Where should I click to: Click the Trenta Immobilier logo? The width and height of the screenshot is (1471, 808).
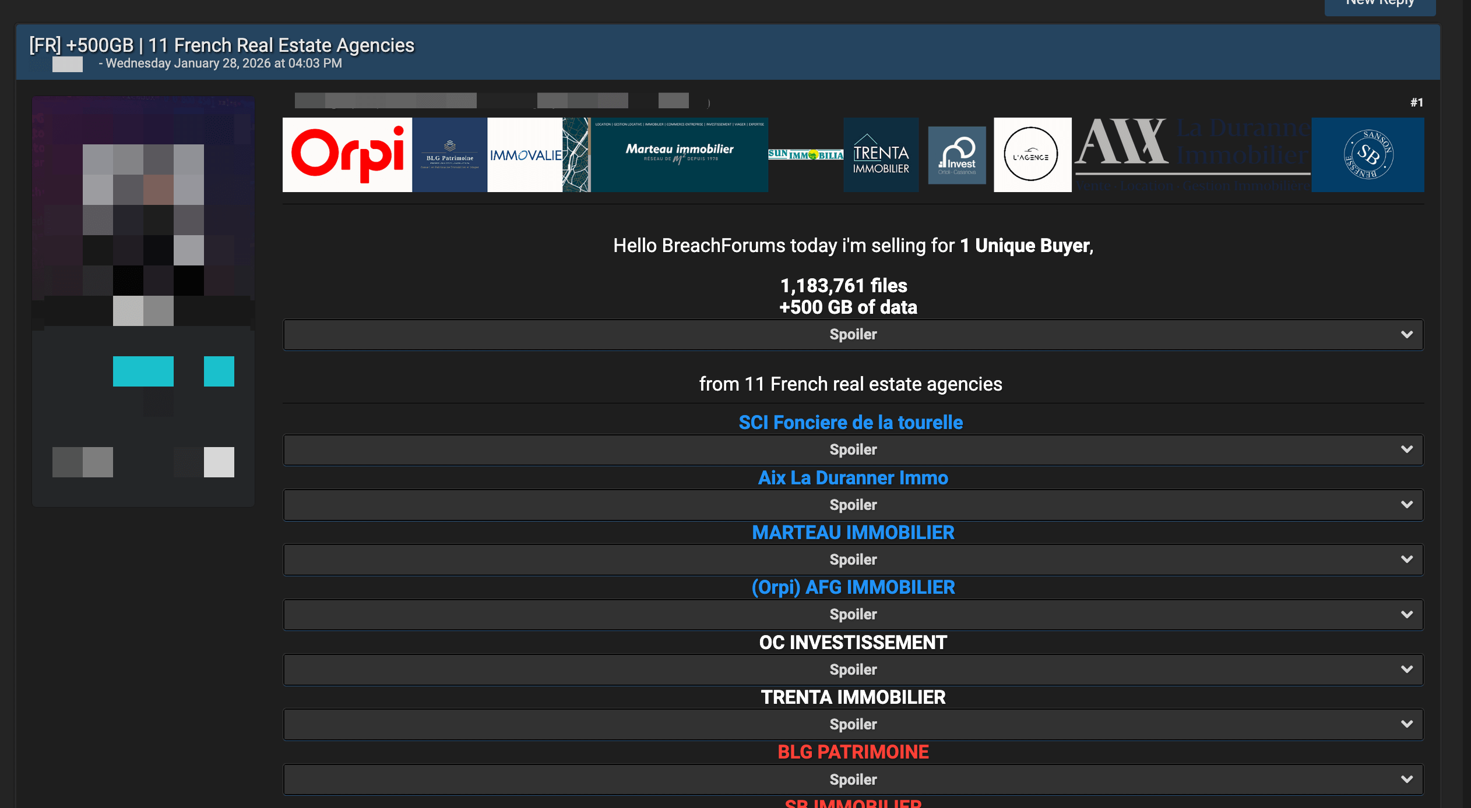[x=881, y=155]
